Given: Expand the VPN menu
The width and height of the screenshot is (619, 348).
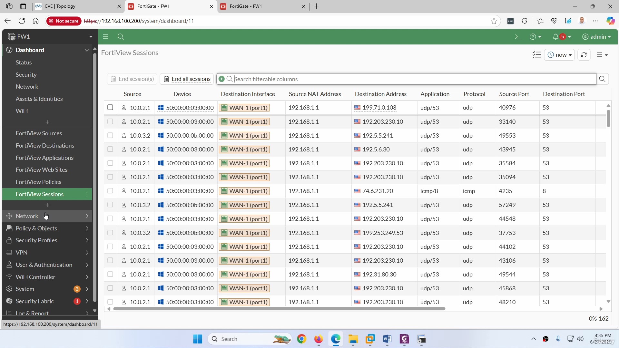Looking at the screenshot, I should [x=47, y=253].
